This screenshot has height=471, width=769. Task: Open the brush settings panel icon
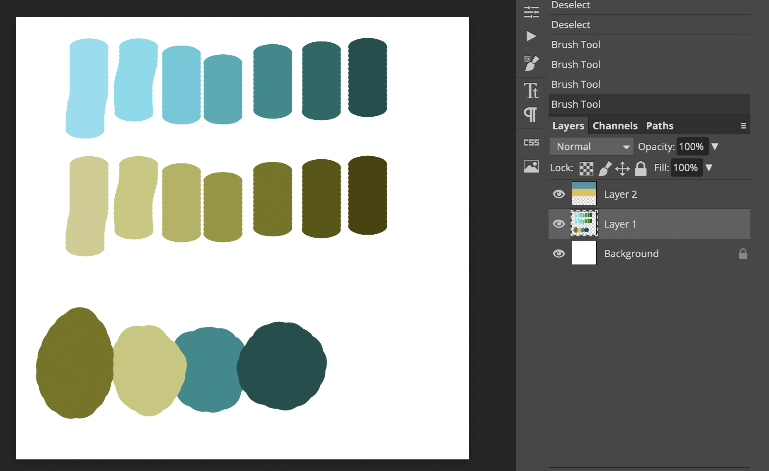pos(531,63)
